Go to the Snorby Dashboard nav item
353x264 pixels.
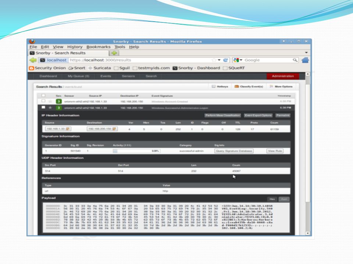(48, 76)
